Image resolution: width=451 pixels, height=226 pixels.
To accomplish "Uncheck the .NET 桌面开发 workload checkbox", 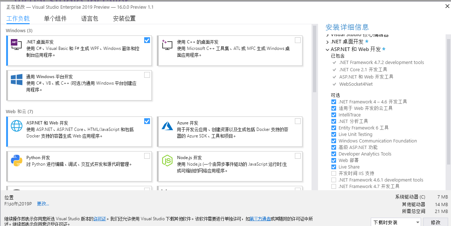I will [x=147, y=40].
